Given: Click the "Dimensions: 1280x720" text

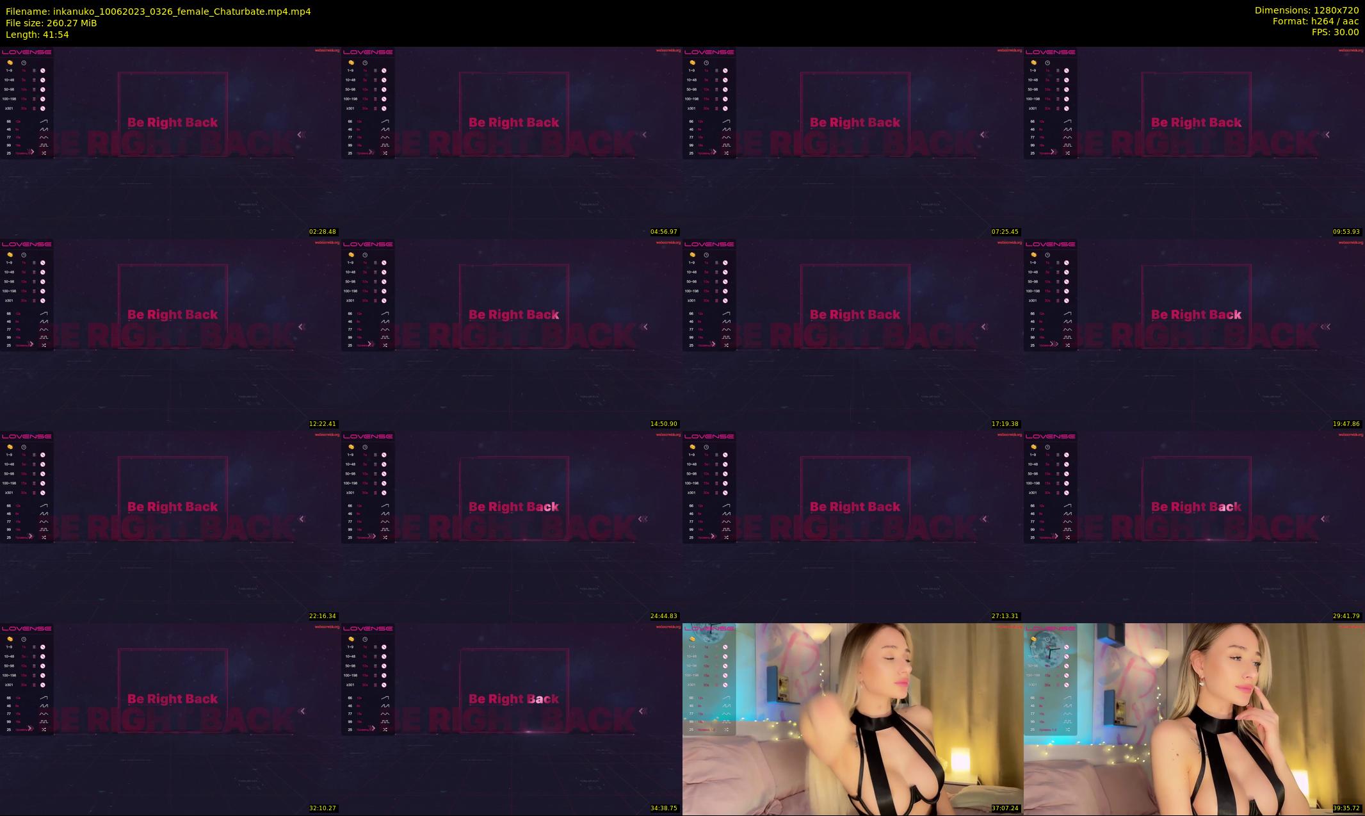Looking at the screenshot, I should [1306, 10].
